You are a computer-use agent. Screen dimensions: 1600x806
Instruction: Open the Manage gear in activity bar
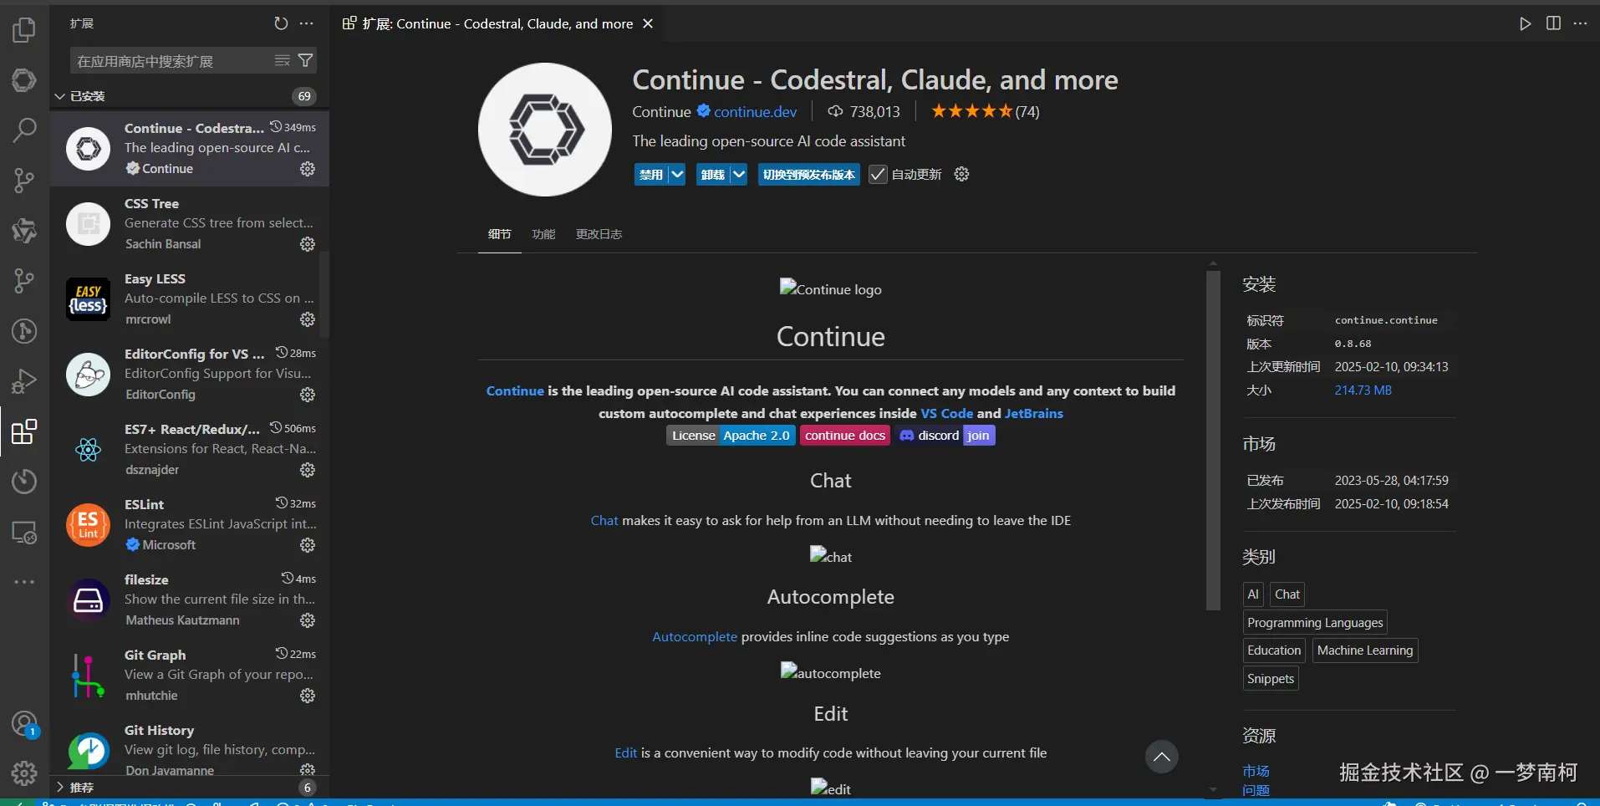[24, 773]
